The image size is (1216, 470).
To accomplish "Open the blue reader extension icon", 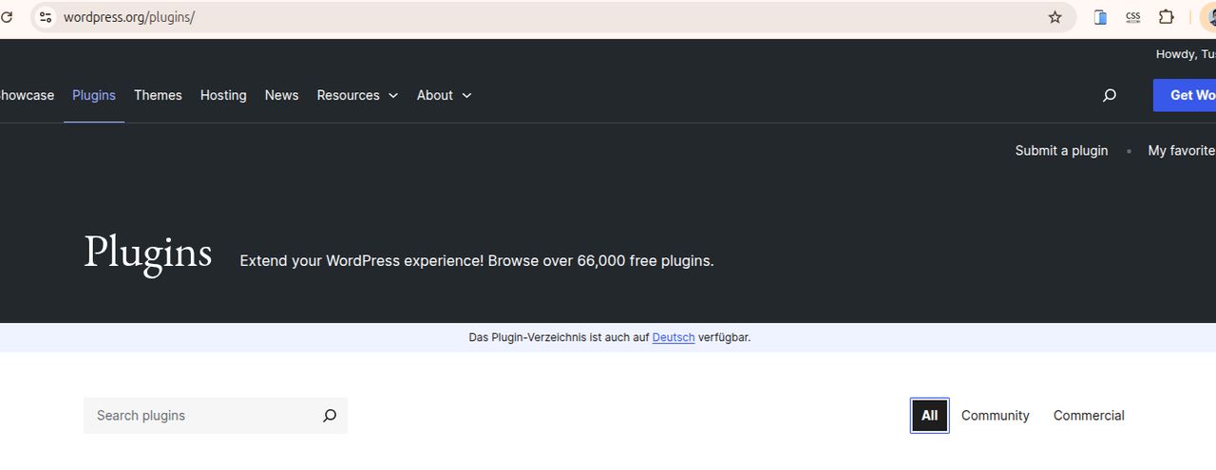I will (x=1100, y=17).
